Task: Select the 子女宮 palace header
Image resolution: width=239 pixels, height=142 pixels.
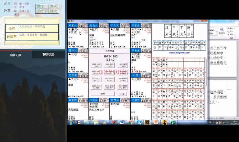Action: [x=115, y=25]
